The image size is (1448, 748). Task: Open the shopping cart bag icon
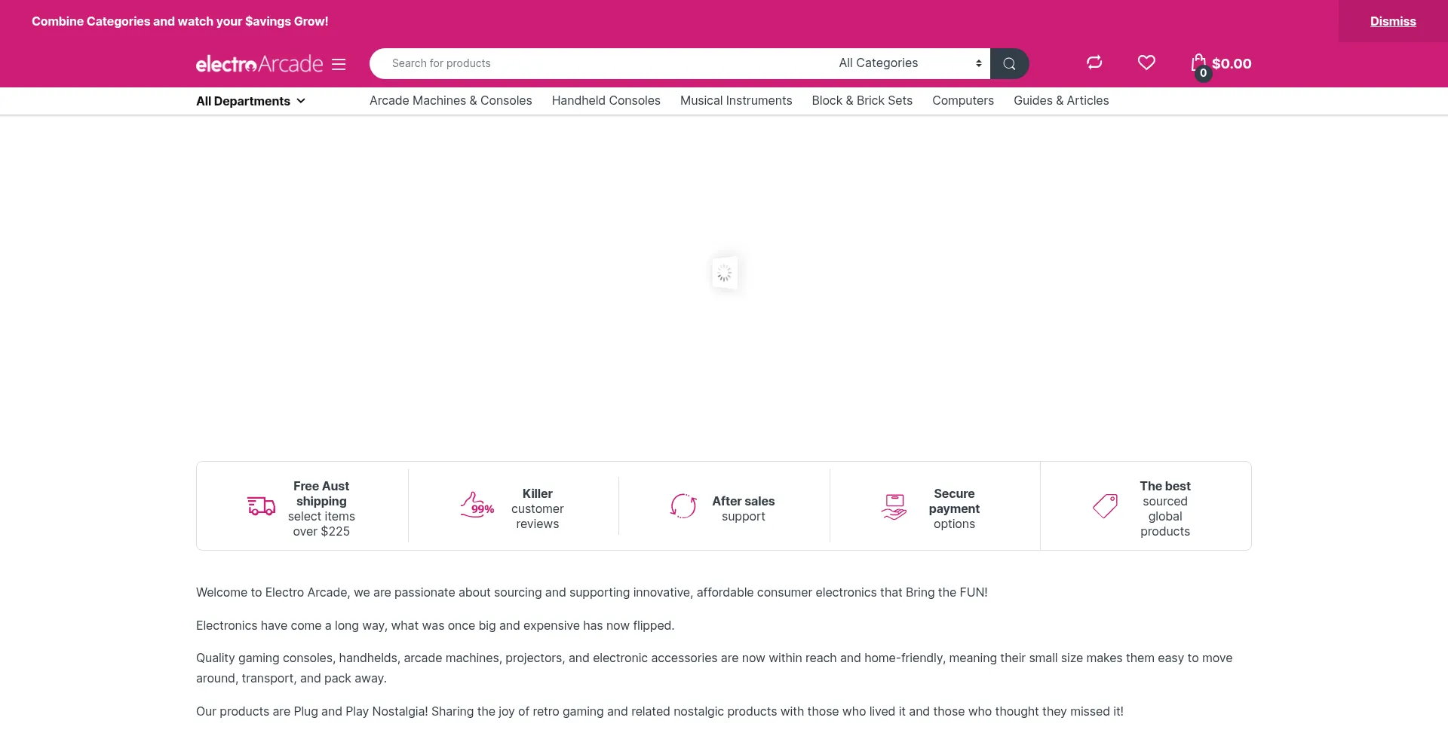[1199, 63]
